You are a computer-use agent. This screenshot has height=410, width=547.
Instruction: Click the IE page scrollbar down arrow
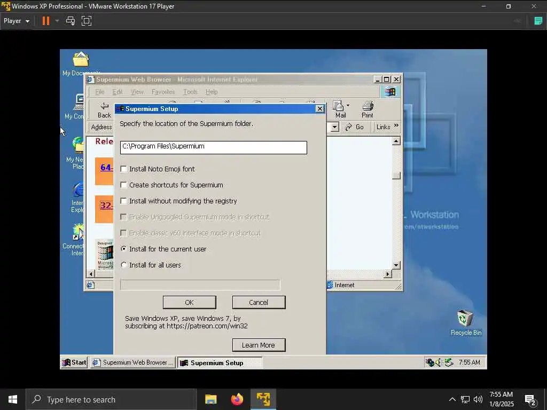click(x=396, y=265)
